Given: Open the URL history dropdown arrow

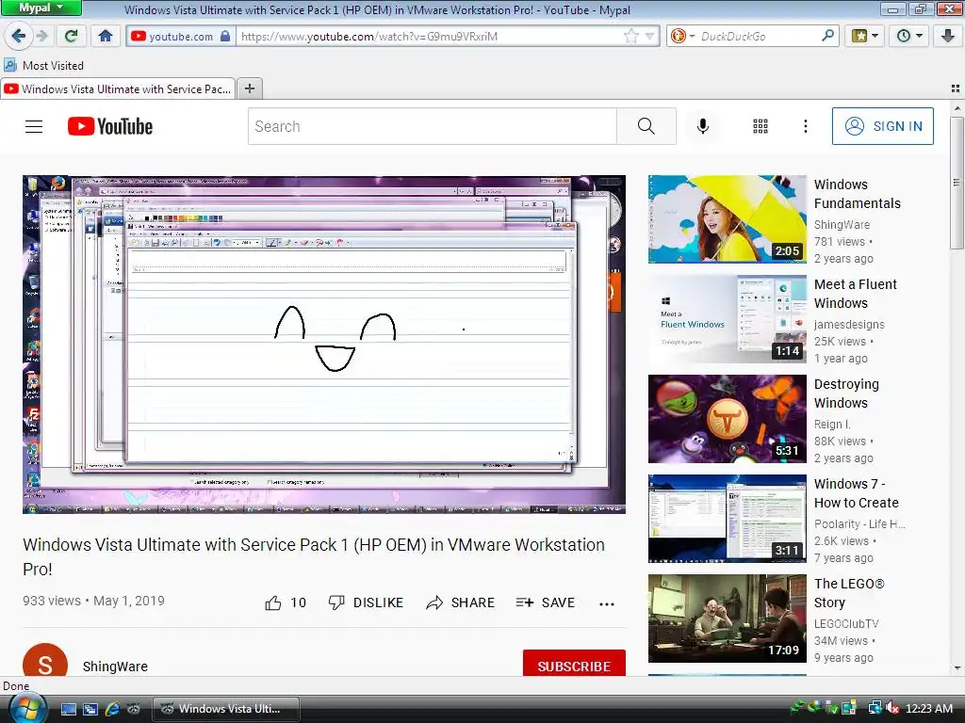Looking at the screenshot, I should coord(649,37).
